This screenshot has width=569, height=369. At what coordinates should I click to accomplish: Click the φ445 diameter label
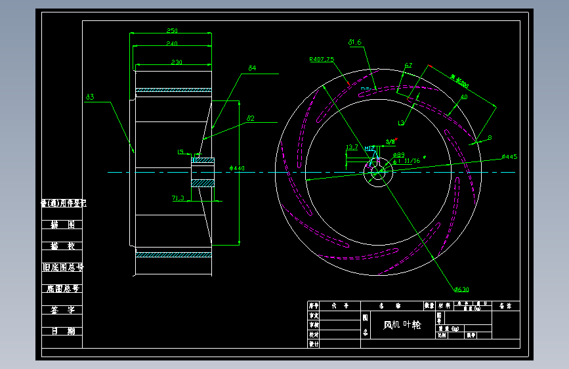tap(509, 156)
